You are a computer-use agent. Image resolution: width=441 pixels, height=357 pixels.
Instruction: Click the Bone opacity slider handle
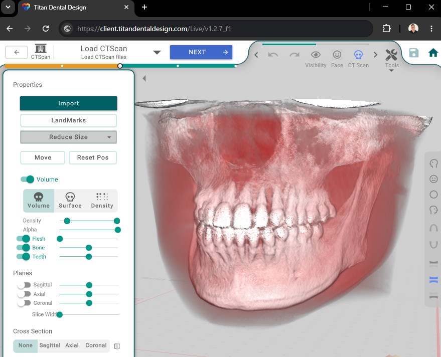[89, 248]
